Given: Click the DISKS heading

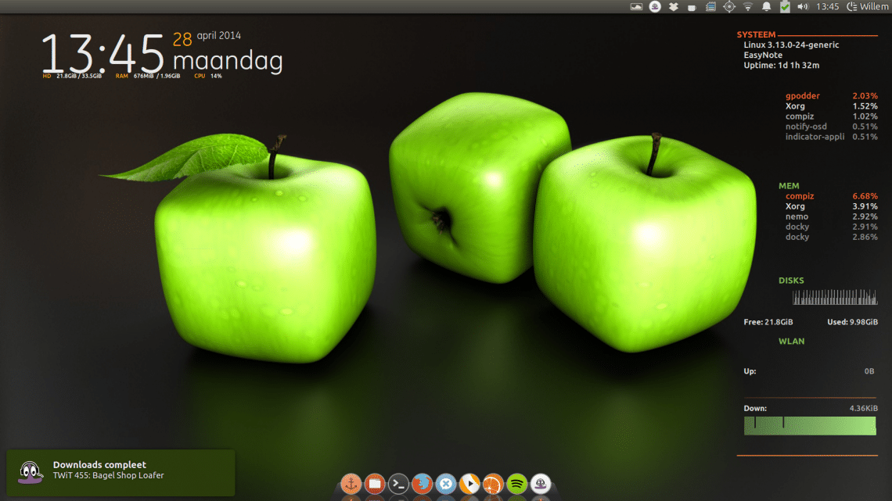Looking at the screenshot, I should (x=791, y=281).
